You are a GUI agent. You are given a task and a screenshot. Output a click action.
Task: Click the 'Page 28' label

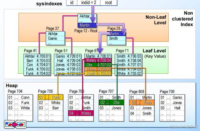[114, 28]
